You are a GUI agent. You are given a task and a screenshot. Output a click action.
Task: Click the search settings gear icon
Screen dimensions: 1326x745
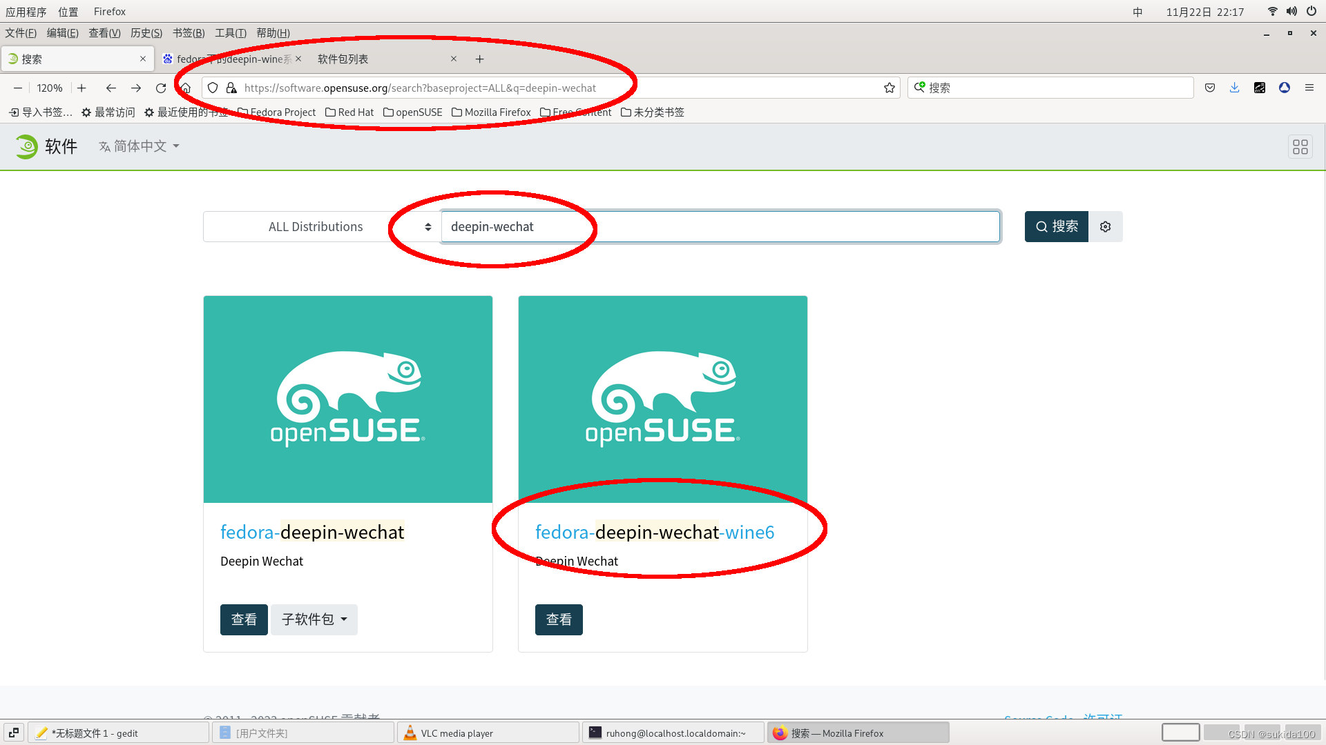coord(1105,227)
